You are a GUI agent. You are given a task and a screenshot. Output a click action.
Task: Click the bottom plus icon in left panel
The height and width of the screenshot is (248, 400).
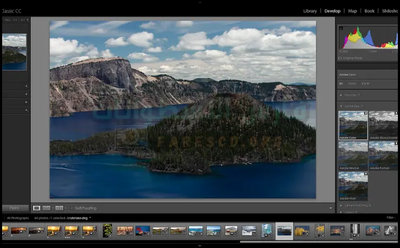point(26,110)
